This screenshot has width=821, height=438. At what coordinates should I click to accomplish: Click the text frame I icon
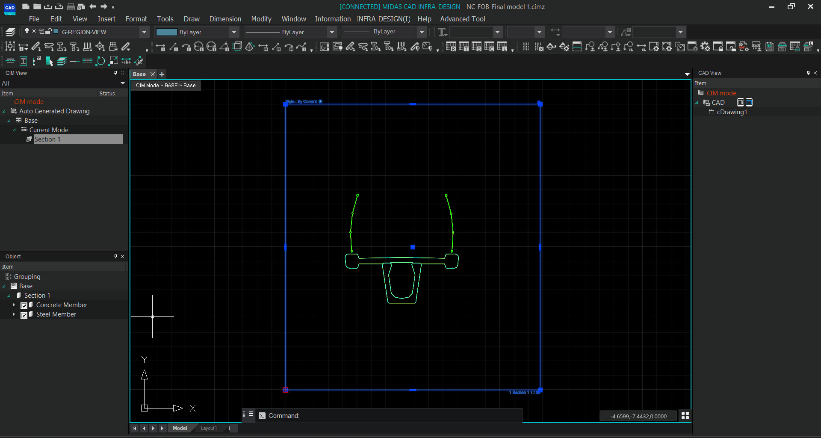tap(24, 61)
